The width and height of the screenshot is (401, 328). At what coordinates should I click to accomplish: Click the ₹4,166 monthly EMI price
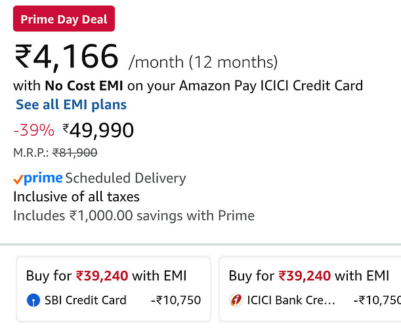tap(66, 57)
